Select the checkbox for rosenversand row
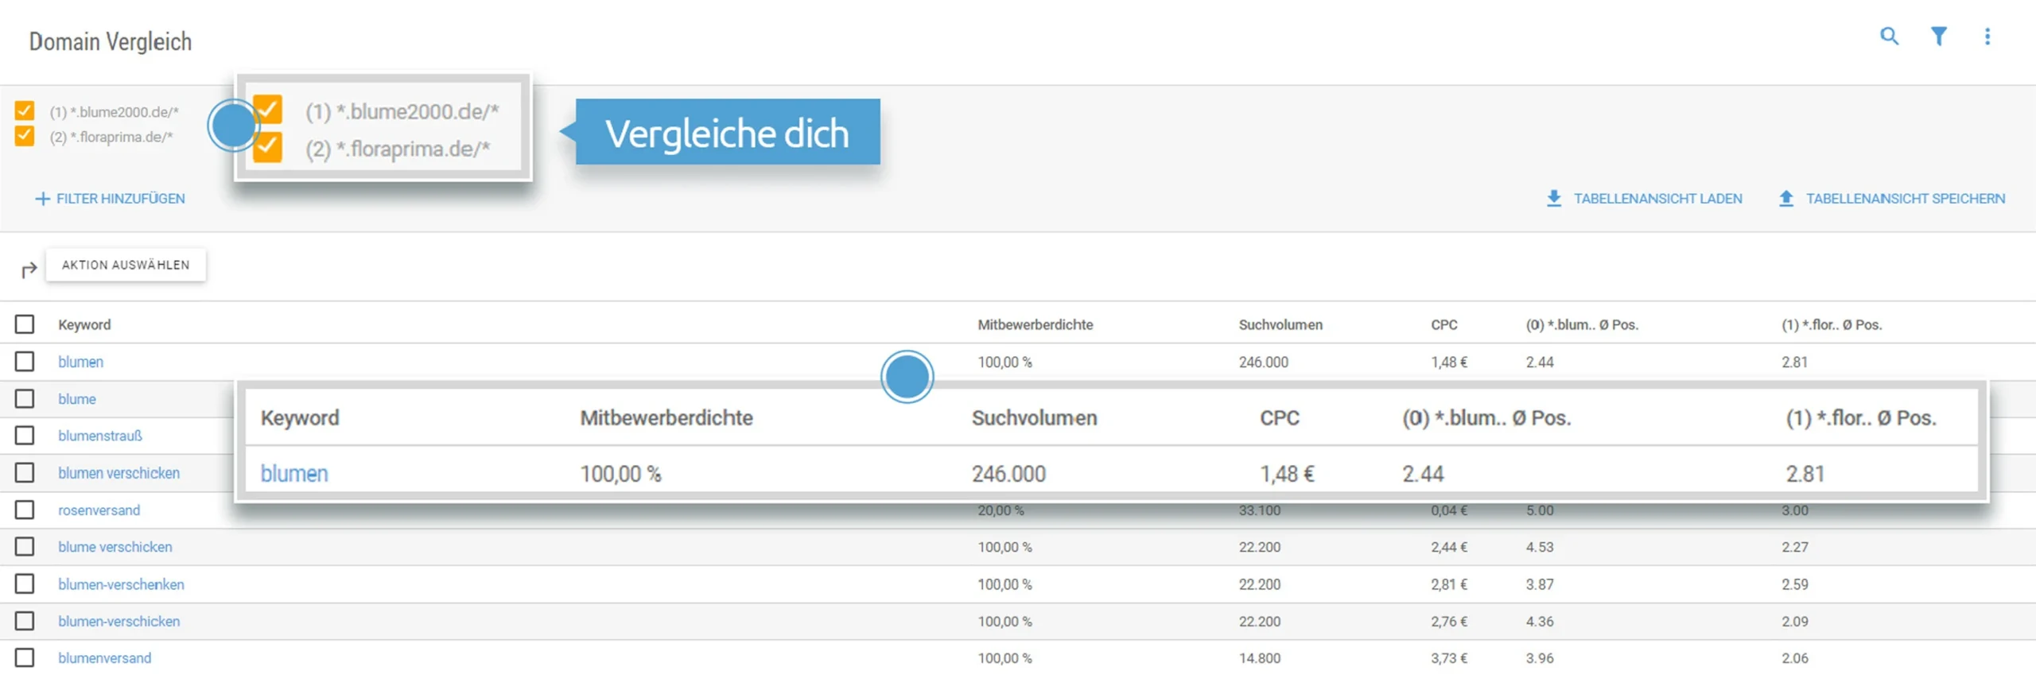 [25, 510]
